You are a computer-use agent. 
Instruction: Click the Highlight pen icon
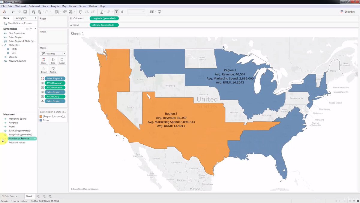tap(101, 12)
